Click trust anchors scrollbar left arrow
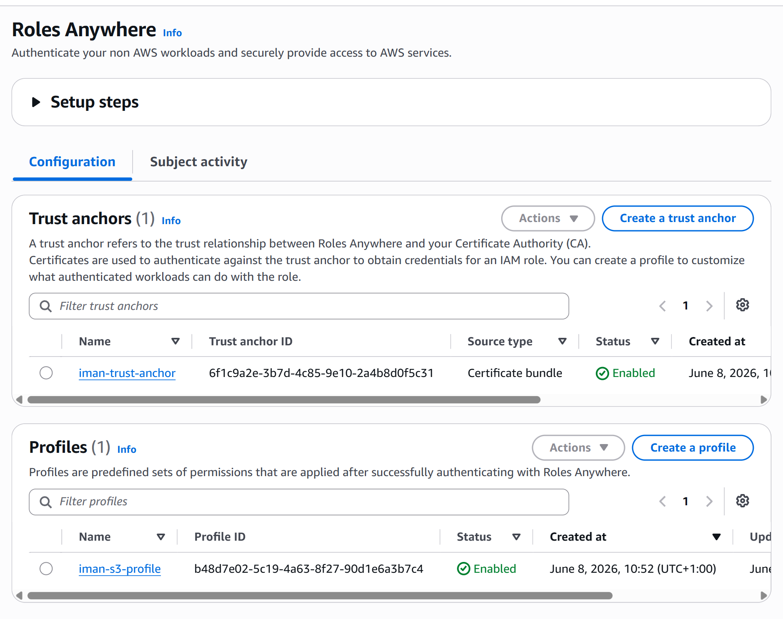The height and width of the screenshot is (619, 783). 19,400
